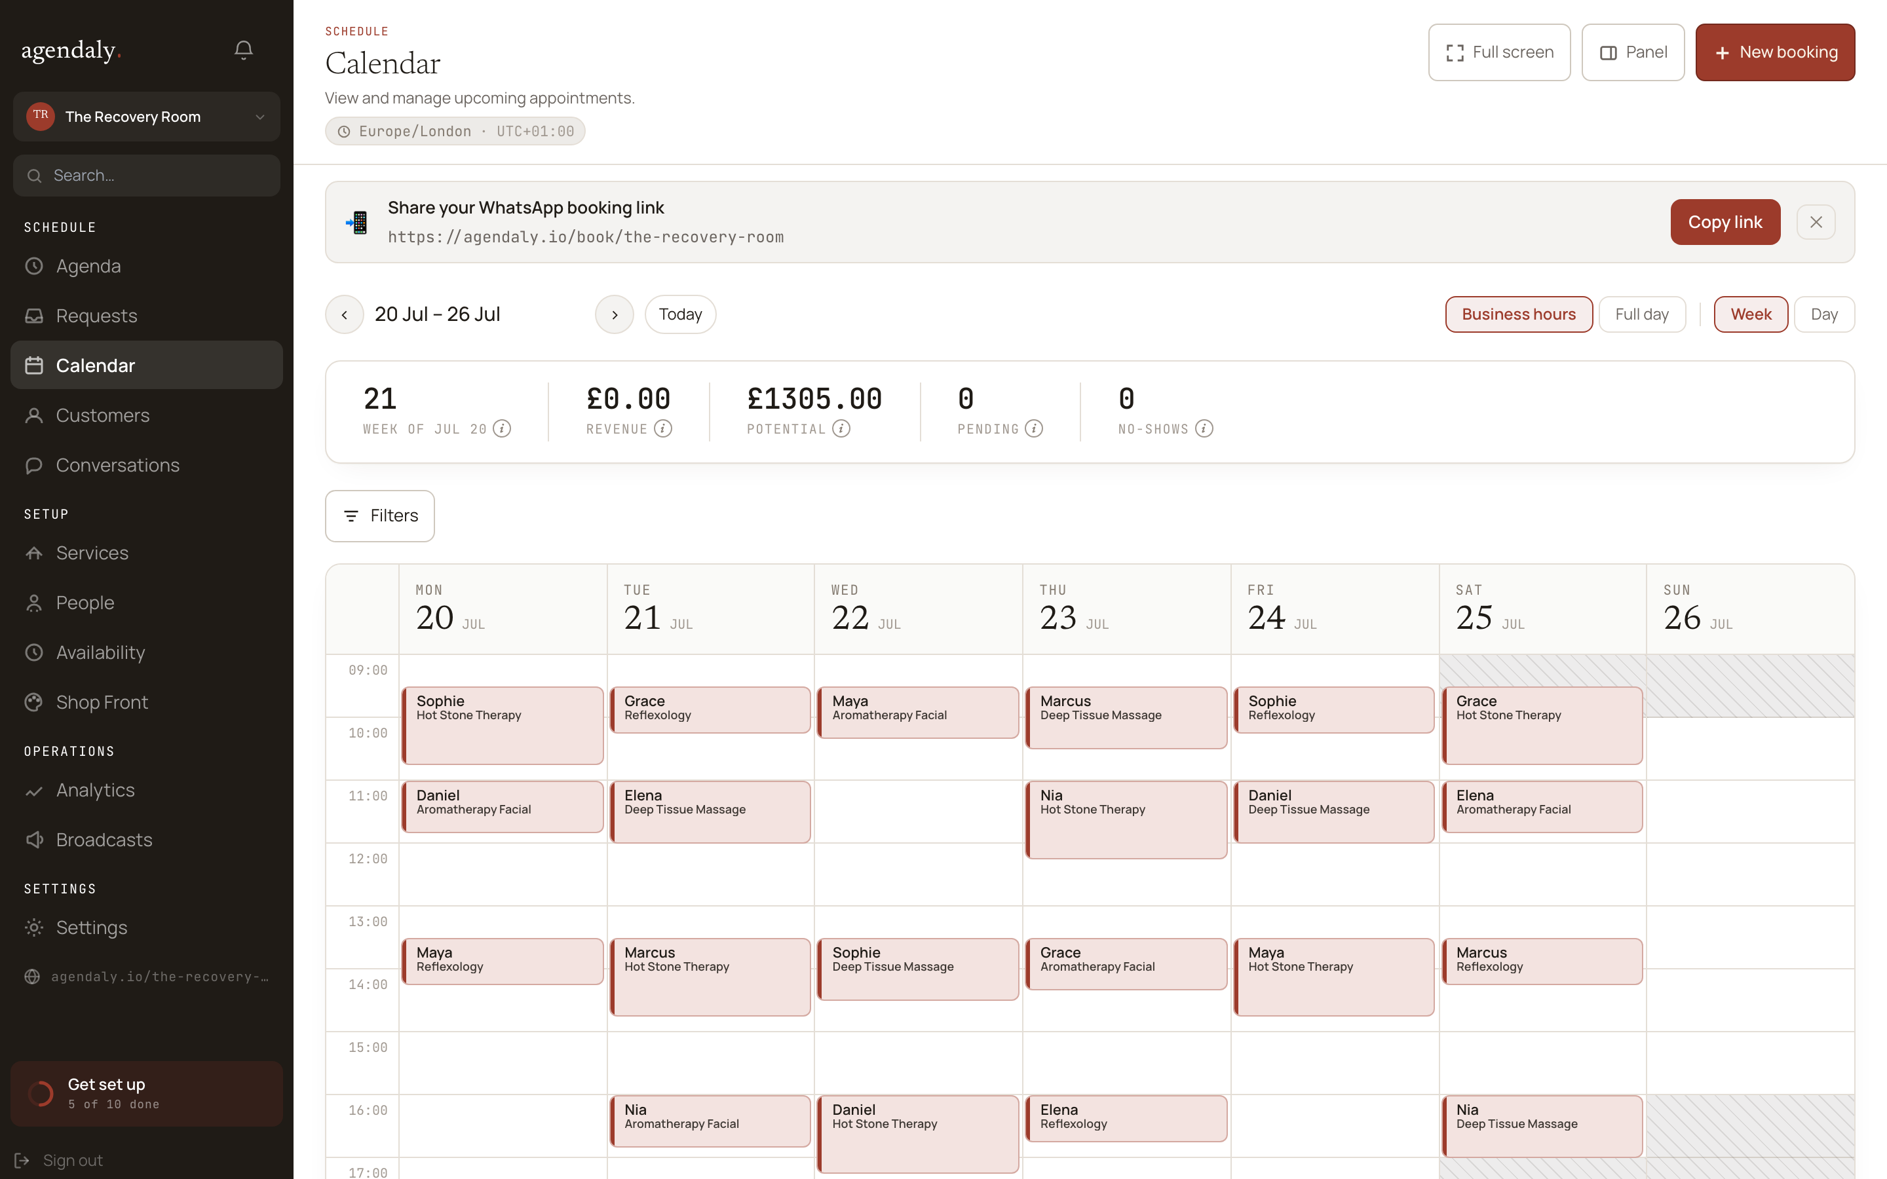
Task: Click Sign out
Action: (x=59, y=1160)
